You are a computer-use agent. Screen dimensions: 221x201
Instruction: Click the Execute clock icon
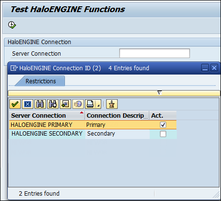(x=12, y=25)
